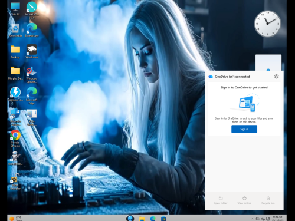295x221 pixels.
Task: Open folder in OneDrive panel footer
Action: pyautogui.click(x=221, y=200)
